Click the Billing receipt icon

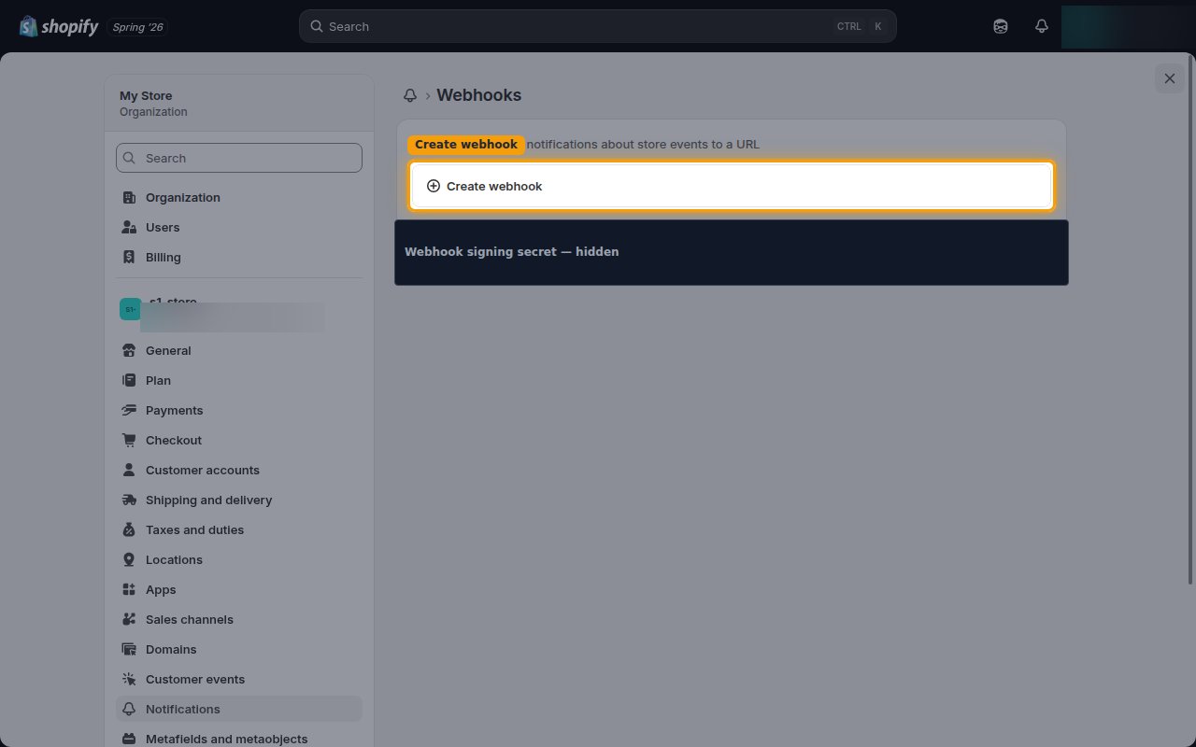[129, 257]
